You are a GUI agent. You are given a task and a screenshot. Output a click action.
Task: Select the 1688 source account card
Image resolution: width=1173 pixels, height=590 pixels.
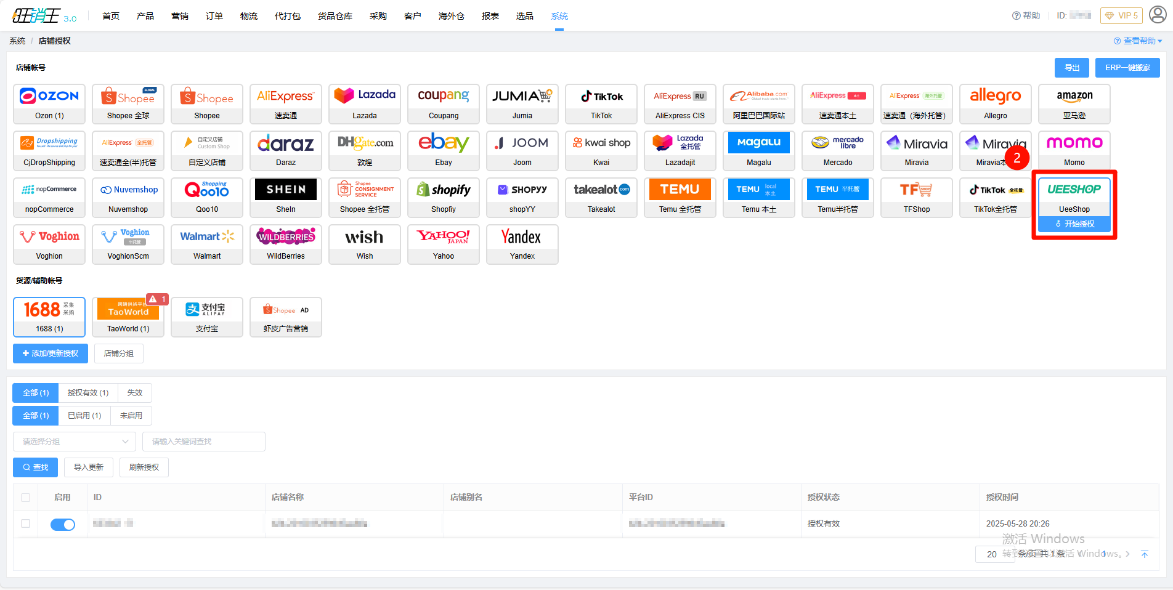coord(49,317)
